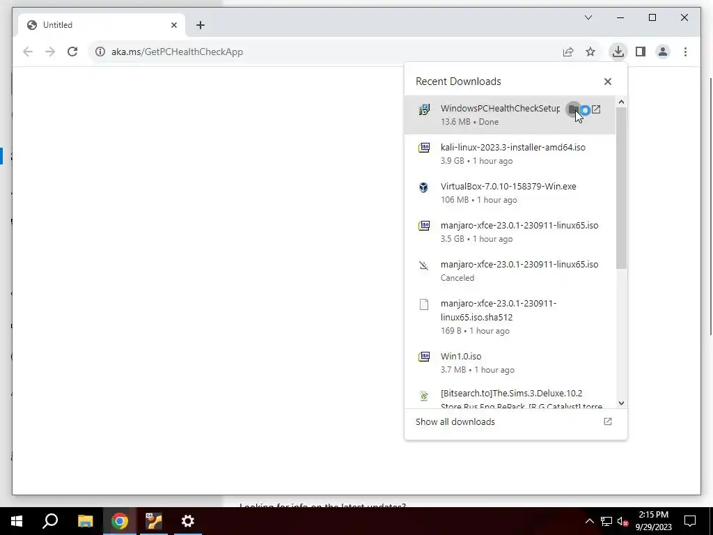Image resolution: width=713 pixels, height=535 pixels.
Task: Show WindowsPCHealthCheckSetup in folder
Action: tap(574, 109)
